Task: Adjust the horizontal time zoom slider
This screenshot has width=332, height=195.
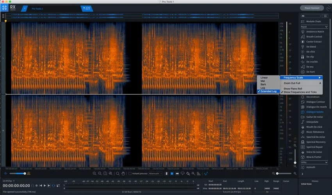Action: pyautogui.click(x=284, y=174)
